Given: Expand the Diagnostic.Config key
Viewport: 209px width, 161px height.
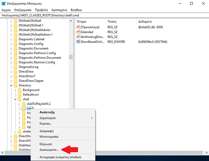Looking at the screenshot, I should (x=11, y=44).
